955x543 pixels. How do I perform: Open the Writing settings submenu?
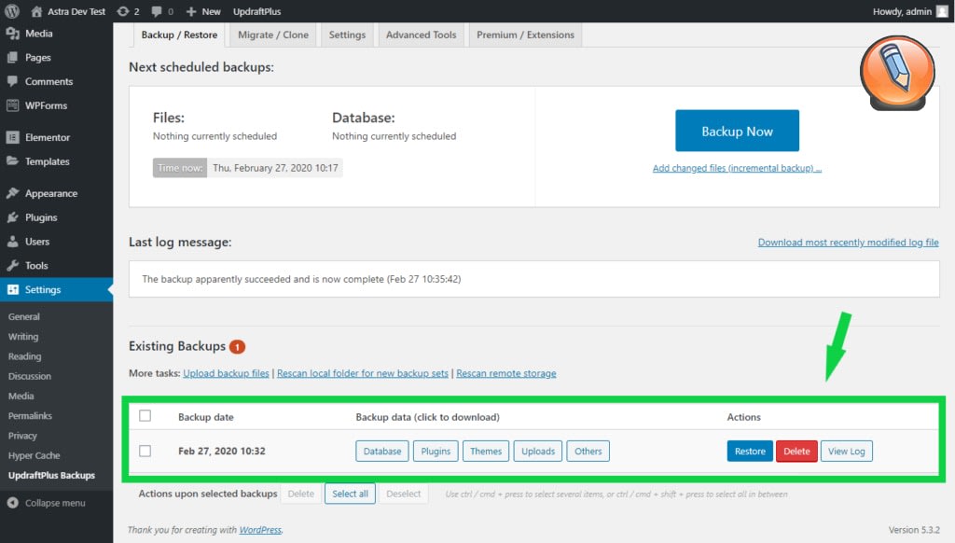[x=23, y=337]
